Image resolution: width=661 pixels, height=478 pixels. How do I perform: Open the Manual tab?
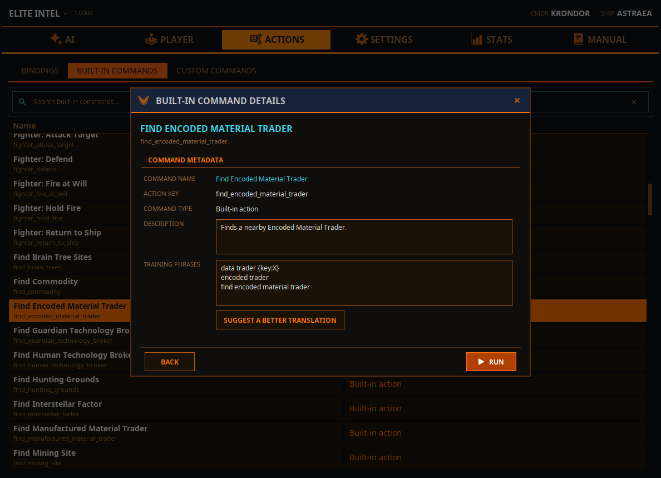click(600, 40)
